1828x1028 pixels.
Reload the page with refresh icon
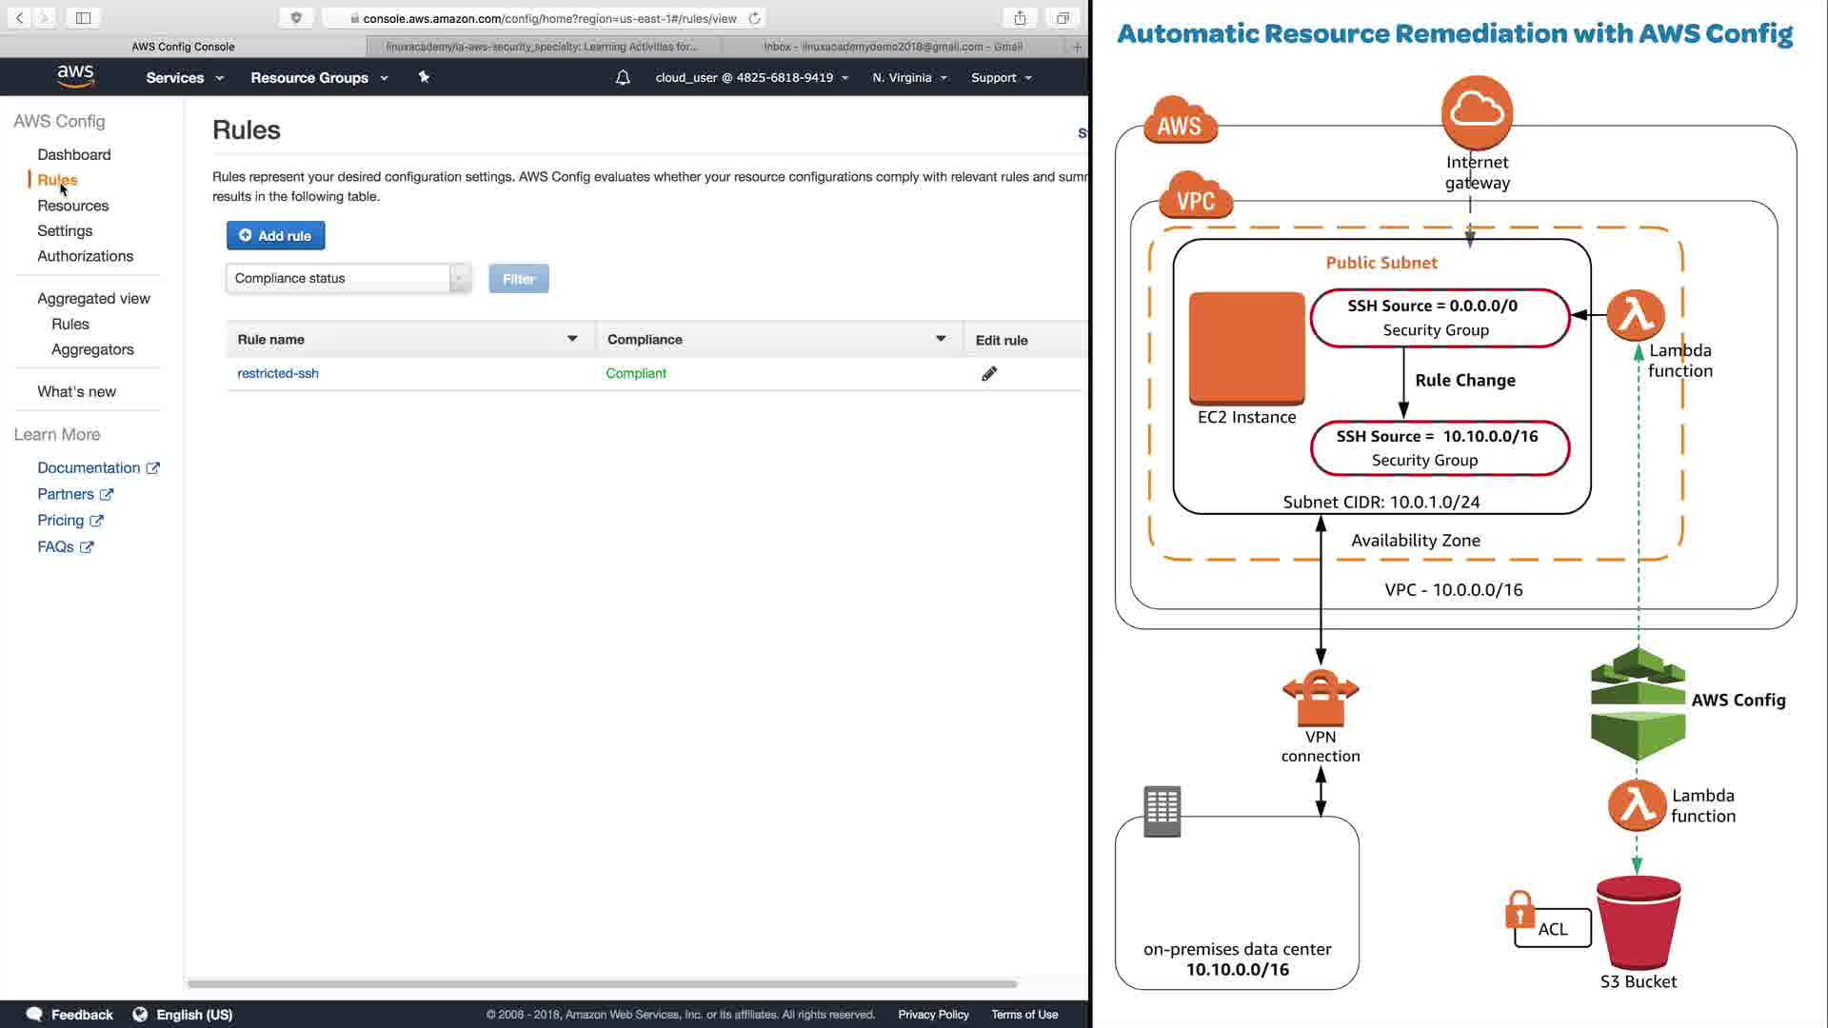(x=755, y=18)
